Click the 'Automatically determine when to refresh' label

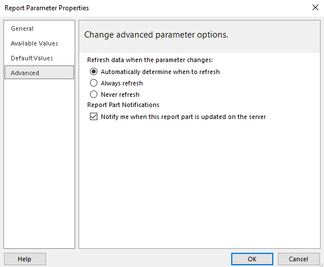pyautogui.click(x=160, y=72)
